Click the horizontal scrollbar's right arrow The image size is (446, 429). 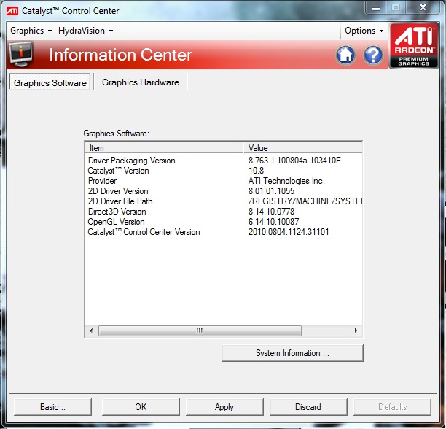[356, 331]
